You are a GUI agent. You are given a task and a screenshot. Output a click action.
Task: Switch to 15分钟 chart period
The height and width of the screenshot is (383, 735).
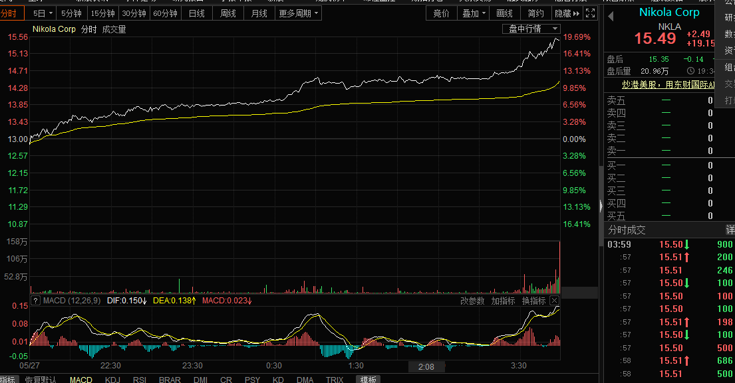tap(103, 13)
